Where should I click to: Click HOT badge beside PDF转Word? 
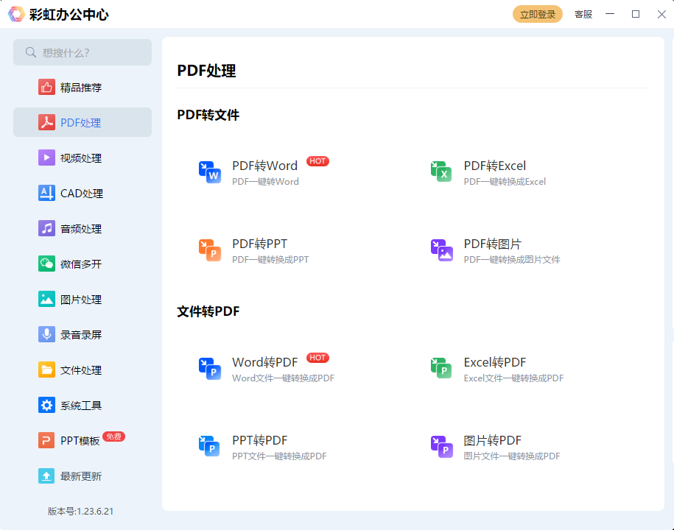coord(317,161)
